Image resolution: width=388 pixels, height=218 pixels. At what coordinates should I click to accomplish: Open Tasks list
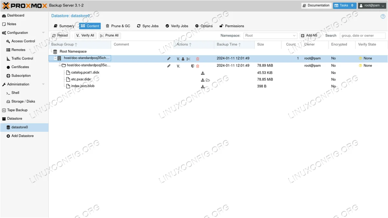click(345, 5)
